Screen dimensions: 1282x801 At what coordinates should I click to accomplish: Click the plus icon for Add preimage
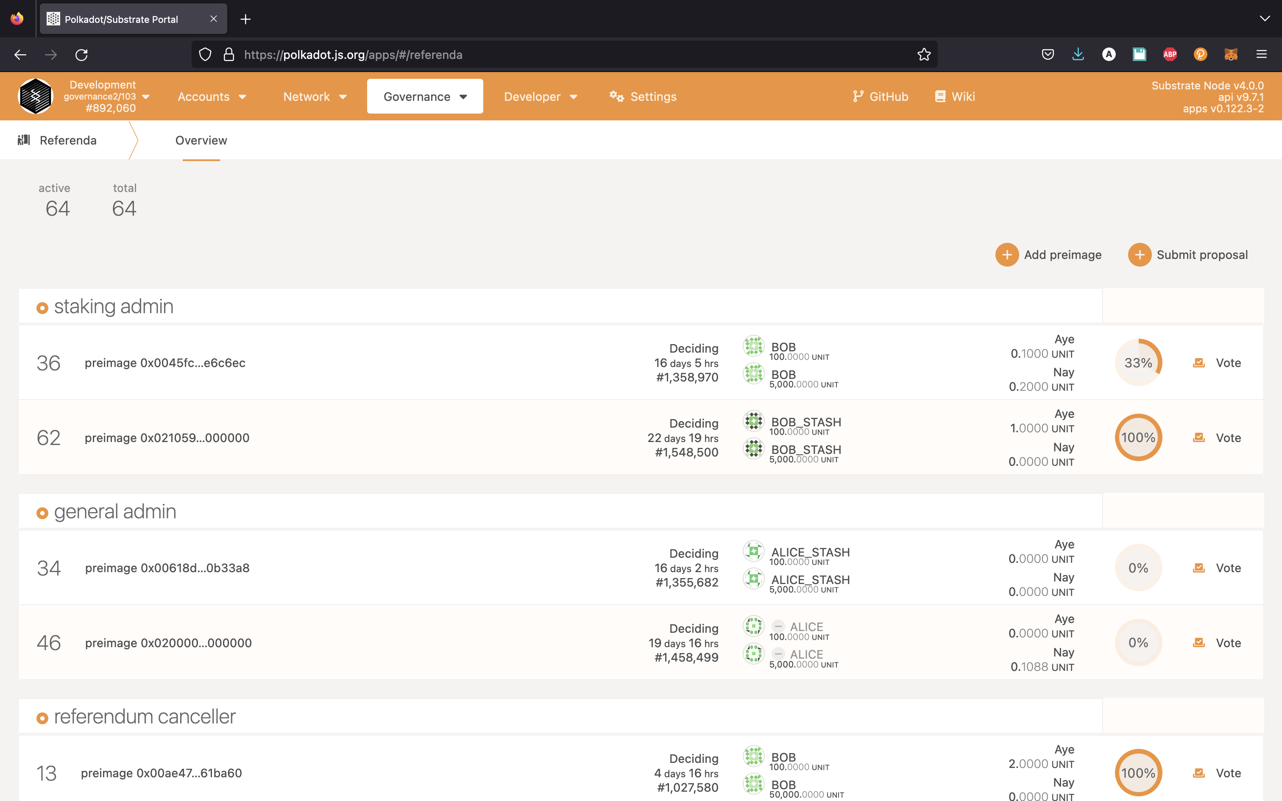(x=1007, y=255)
